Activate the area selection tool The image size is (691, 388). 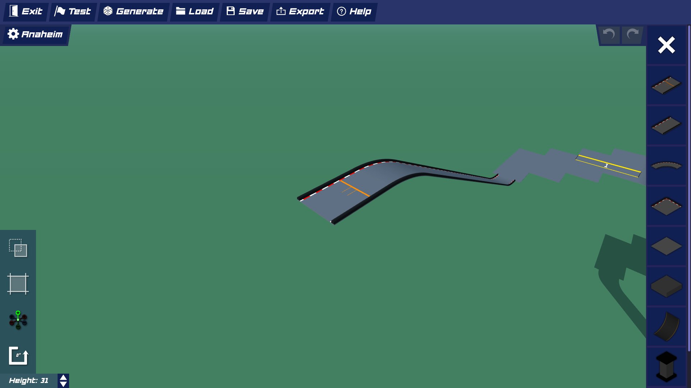pyautogui.click(x=18, y=284)
